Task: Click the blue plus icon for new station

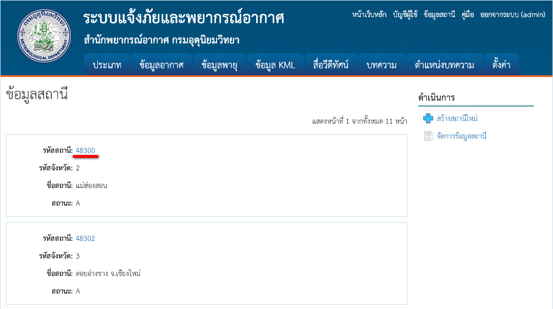Action: click(x=428, y=118)
